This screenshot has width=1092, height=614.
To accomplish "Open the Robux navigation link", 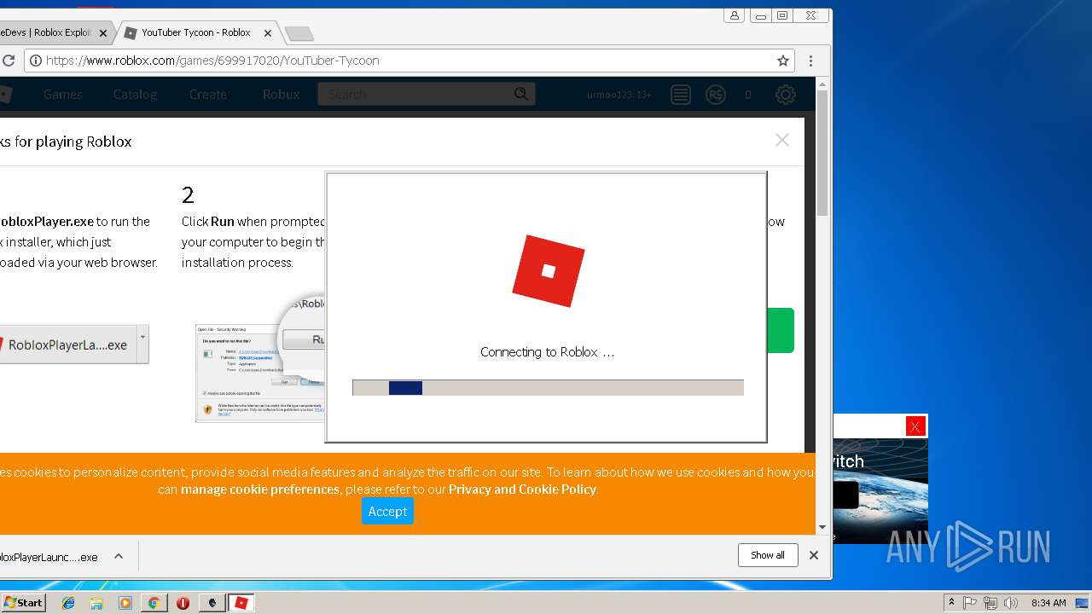I will 281,95.
